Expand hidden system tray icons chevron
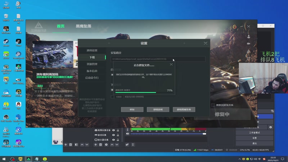 pyautogui.click(x=239, y=159)
